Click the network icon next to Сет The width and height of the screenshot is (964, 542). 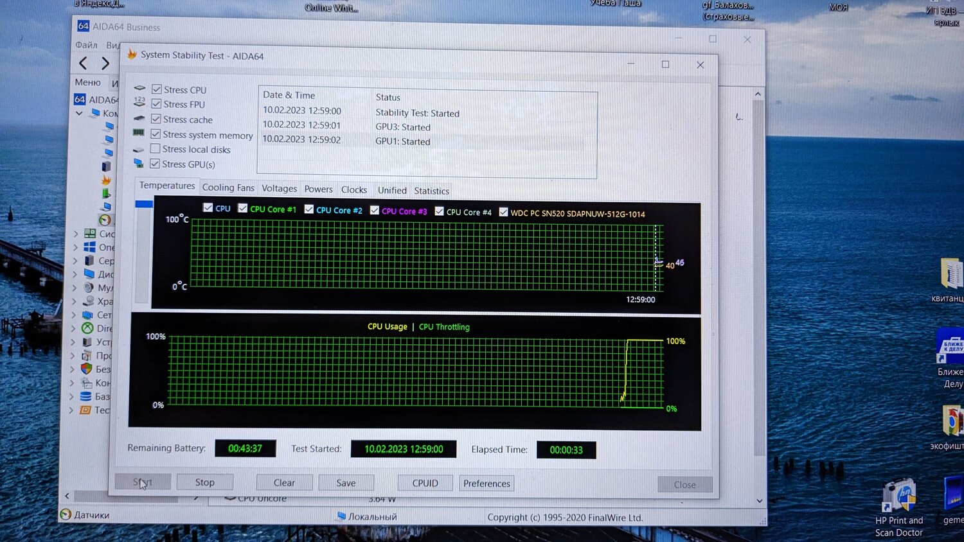coord(88,315)
